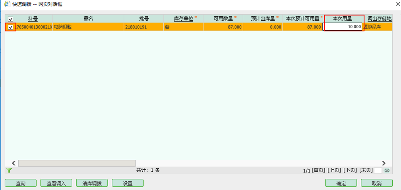Image resolution: width=401 pixels, height=190 pixels.
Task: Jump to 末页 last page
Action: [x=366, y=170]
